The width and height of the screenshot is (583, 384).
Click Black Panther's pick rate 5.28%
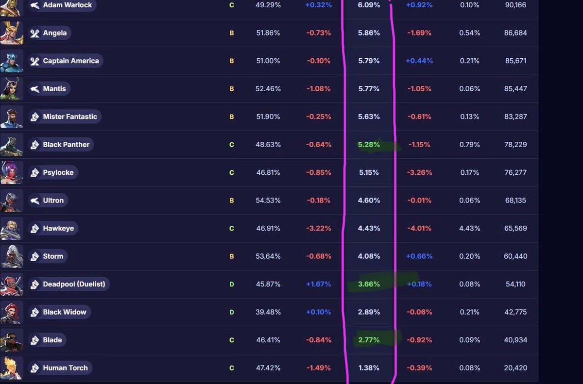click(369, 145)
